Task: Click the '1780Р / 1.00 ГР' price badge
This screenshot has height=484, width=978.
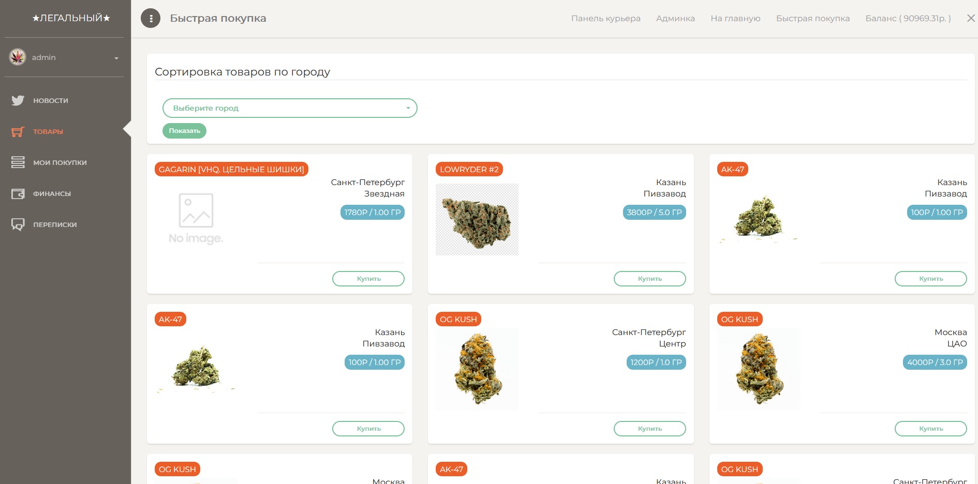Action: [373, 213]
